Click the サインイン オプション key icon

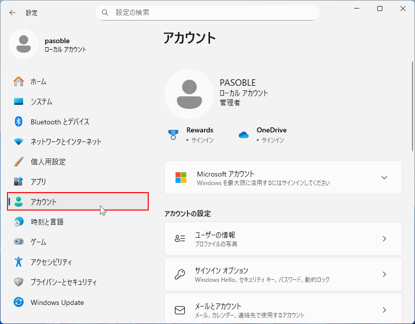pyautogui.click(x=179, y=274)
